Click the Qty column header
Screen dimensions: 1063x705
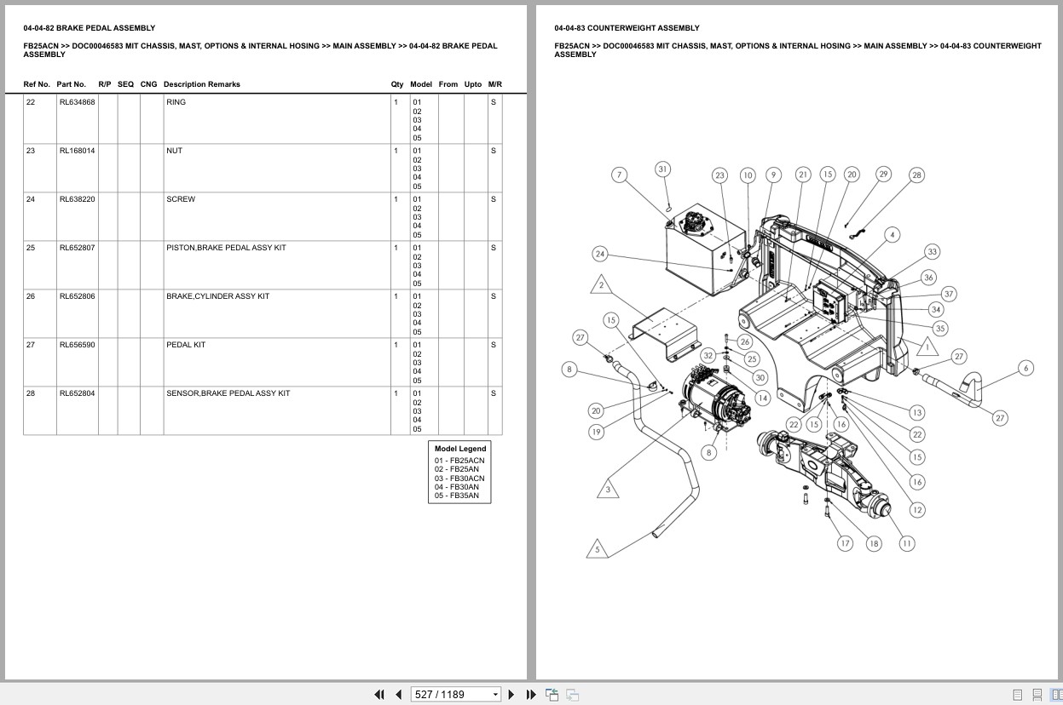pos(397,84)
